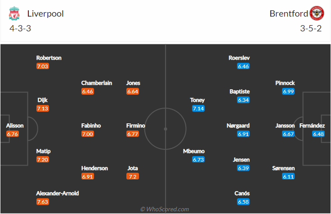This screenshot has height=214, width=331.
Task: Open the Liverpool team name link
Action: coord(45,13)
